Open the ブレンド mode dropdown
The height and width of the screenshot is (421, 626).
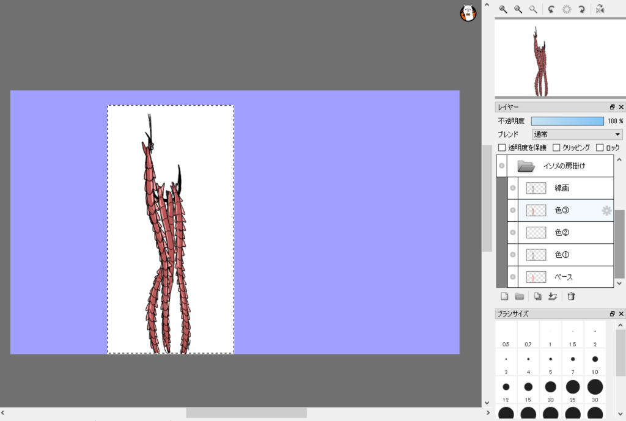pos(577,134)
